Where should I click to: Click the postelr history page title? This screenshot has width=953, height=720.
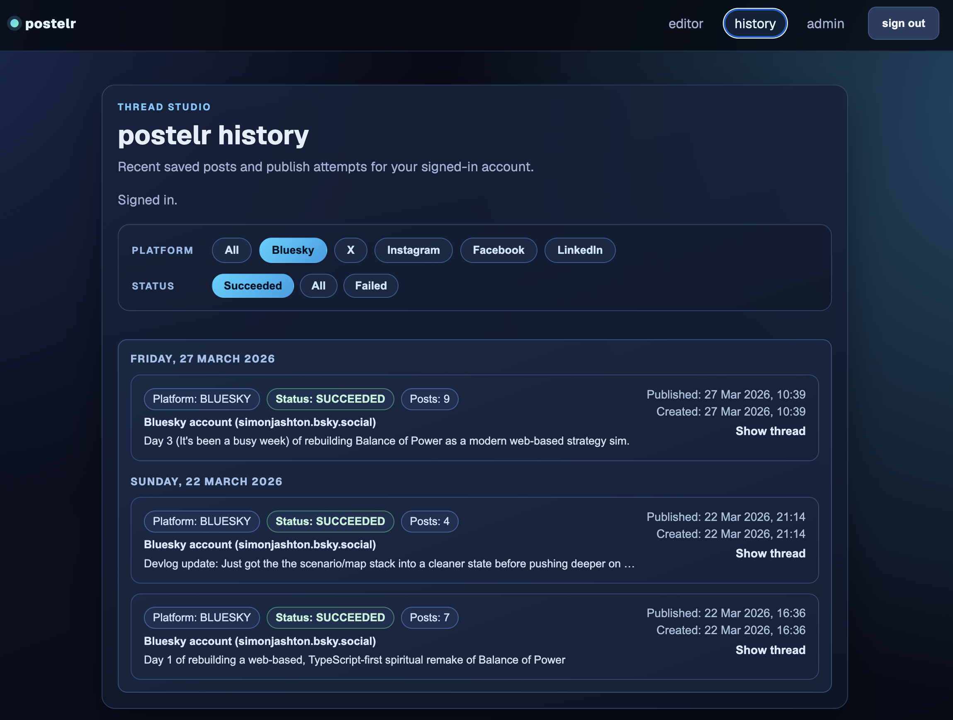213,135
